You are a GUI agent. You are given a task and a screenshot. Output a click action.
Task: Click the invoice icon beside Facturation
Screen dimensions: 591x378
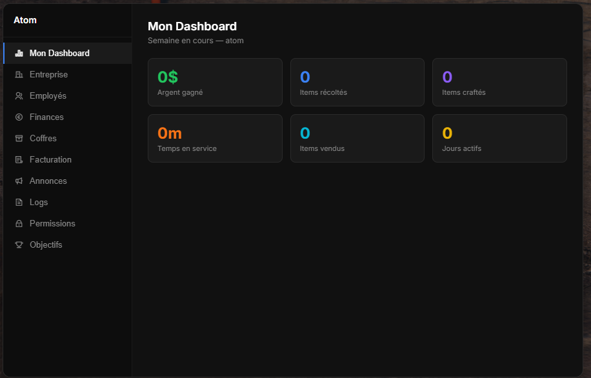(x=19, y=160)
